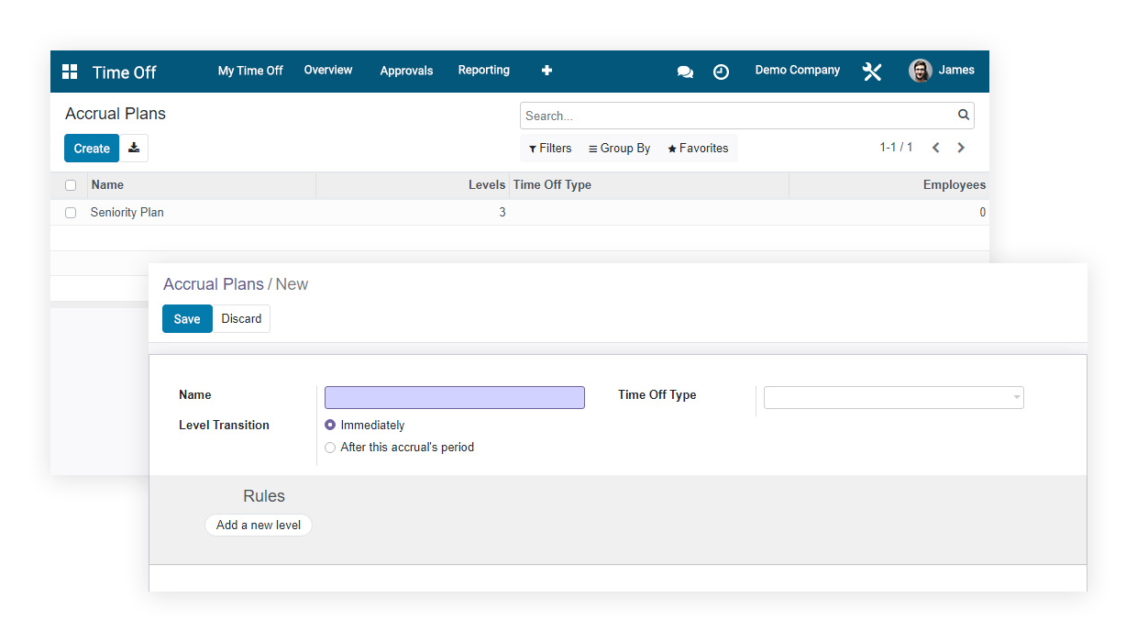Open the conversations chat icon
The width and height of the screenshot is (1137, 642).
coord(685,72)
